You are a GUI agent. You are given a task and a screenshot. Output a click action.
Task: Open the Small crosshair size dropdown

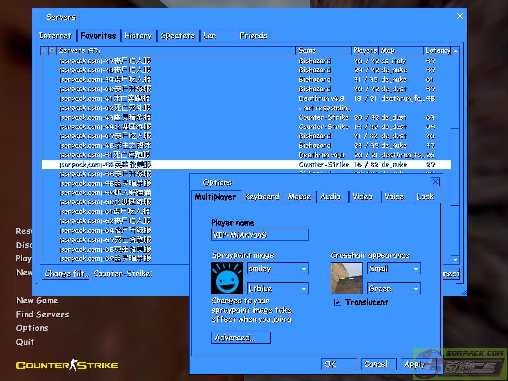coord(393,268)
